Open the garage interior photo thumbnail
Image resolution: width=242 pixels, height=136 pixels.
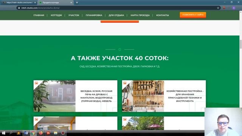coord(54,123)
